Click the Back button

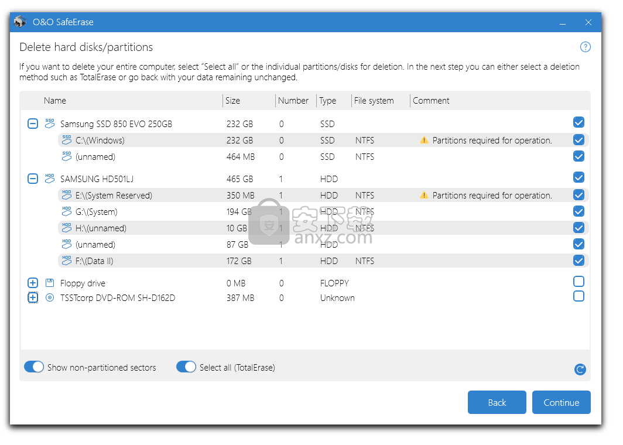497,402
